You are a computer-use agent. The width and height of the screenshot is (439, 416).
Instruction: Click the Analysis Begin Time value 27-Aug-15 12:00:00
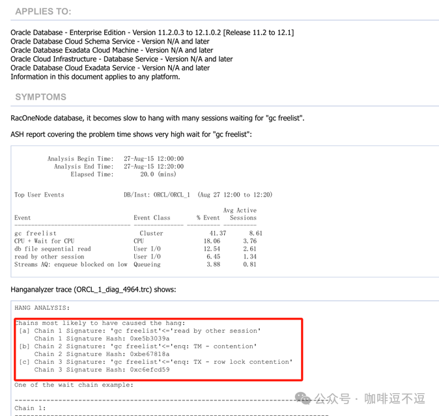click(x=154, y=159)
